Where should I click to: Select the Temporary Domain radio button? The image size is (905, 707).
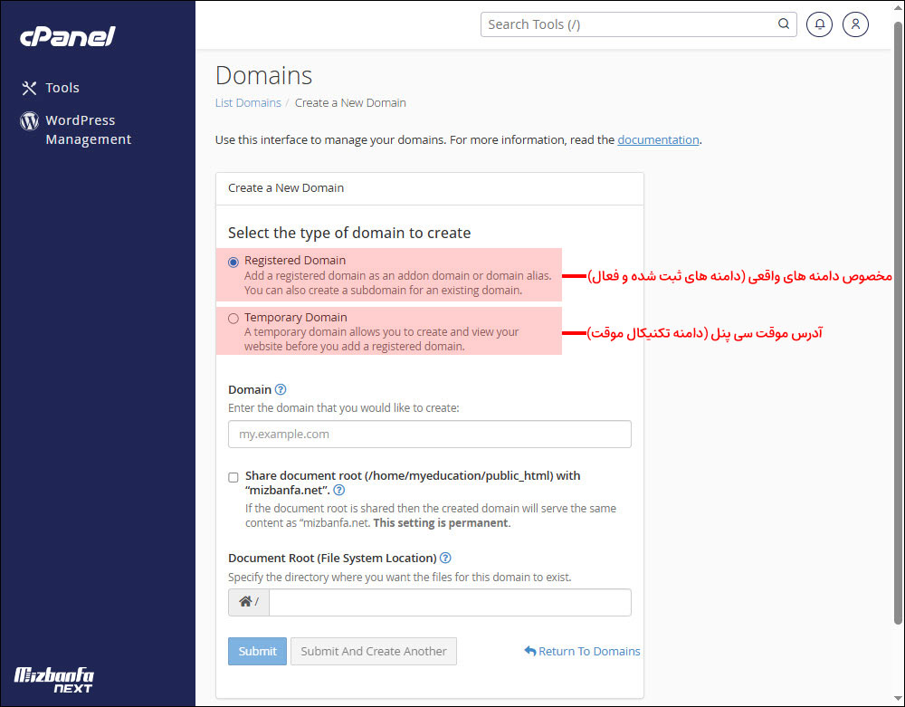tap(233, 319)
